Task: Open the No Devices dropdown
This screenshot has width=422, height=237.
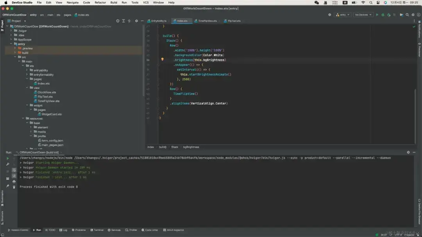Action: click(x=363, y=15)
